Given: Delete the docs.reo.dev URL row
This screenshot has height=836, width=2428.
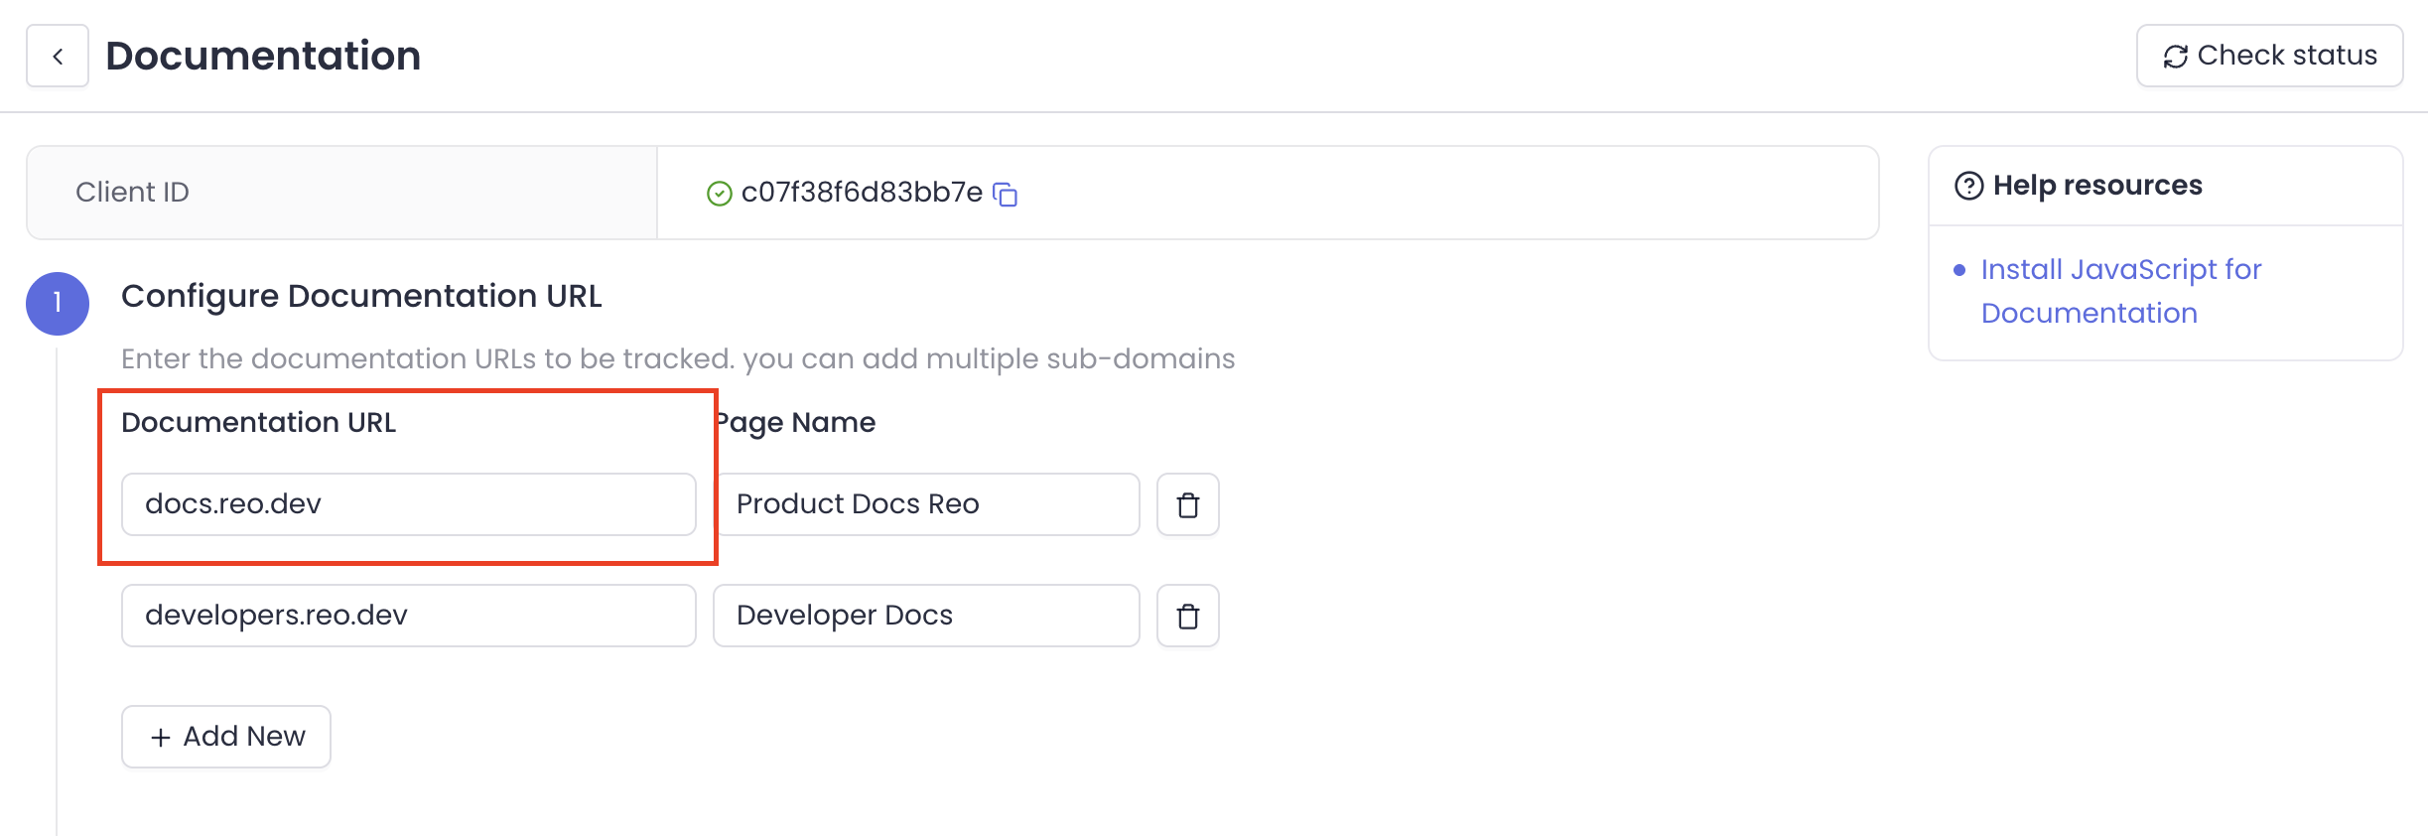Looking at the screenshot, I should (x=1187, y=505).
